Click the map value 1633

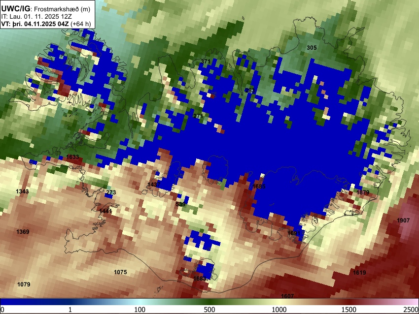point(72,157)
